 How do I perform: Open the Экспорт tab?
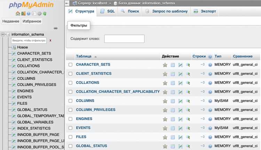point(205,11)
